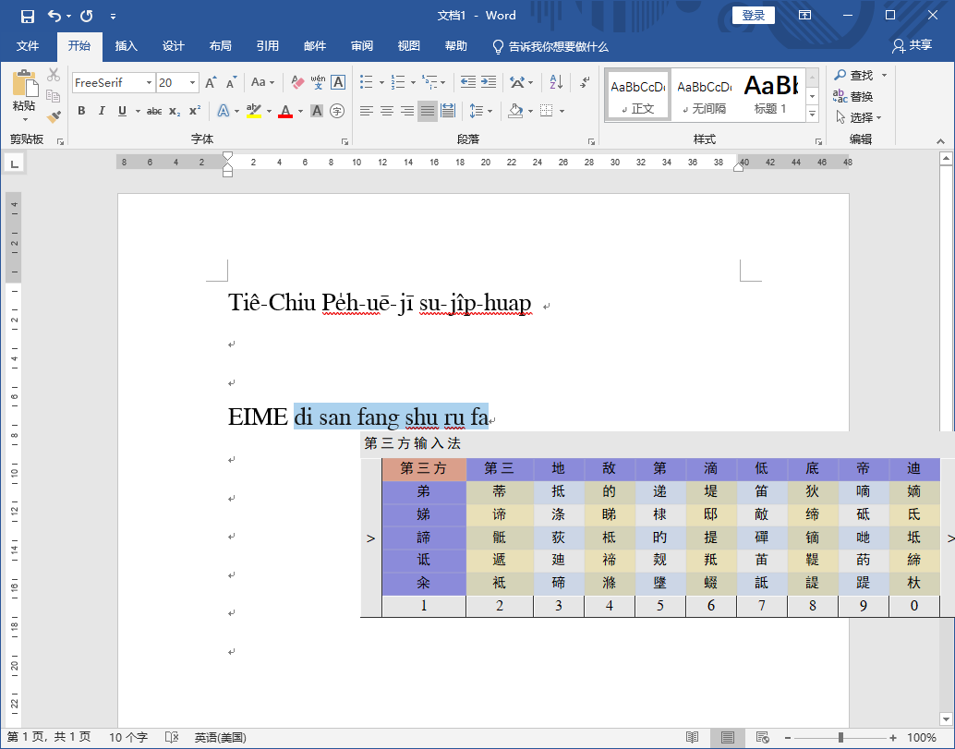Click the Copy icon
This screenshot has width=955, height=749.
pyautogui.click(x=54, y=96)
